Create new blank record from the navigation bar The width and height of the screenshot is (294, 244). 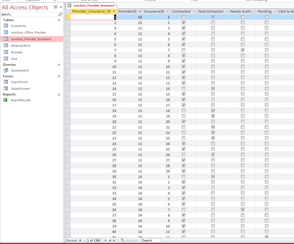click(115, 240)
